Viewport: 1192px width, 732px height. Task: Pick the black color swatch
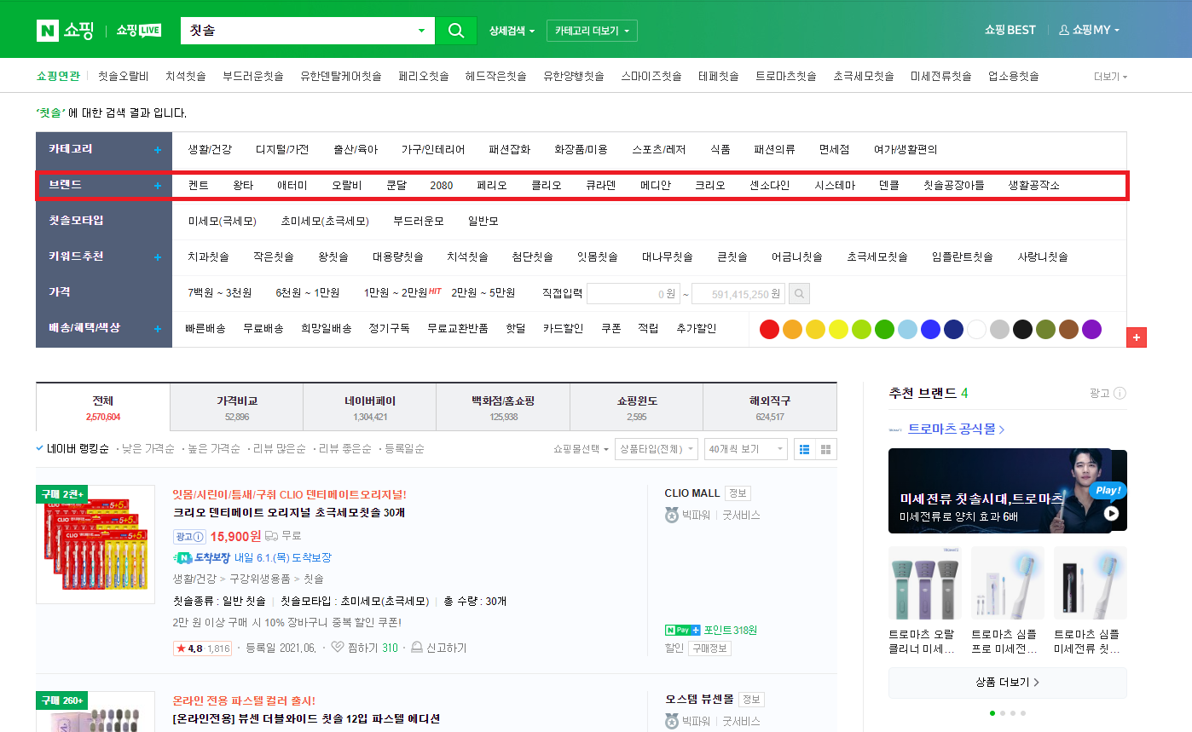1022,330
